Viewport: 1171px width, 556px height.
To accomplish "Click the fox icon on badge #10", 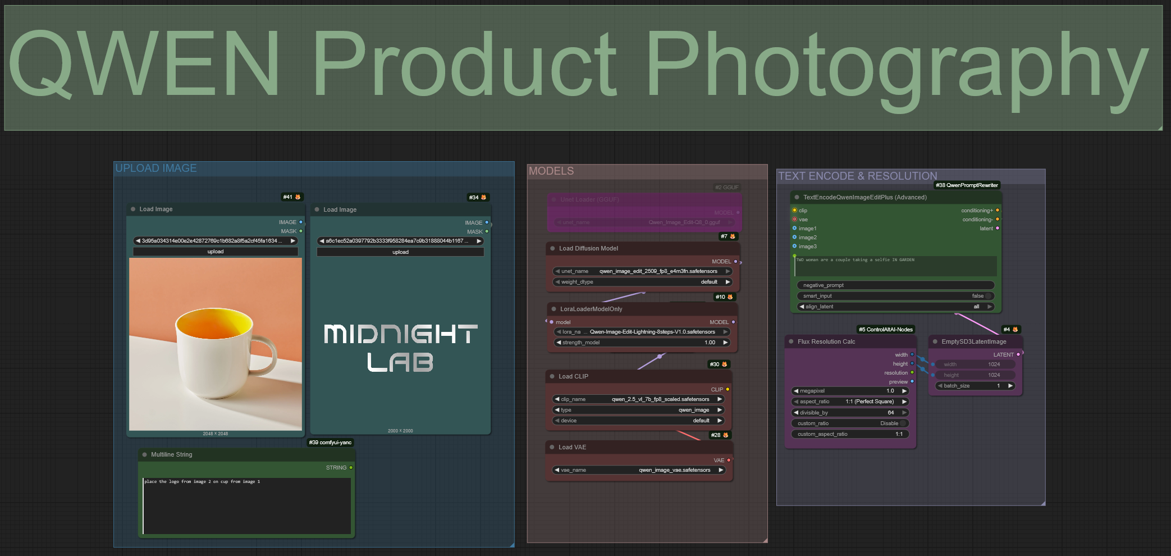I will pyautogui.click(x=730, y=297).
